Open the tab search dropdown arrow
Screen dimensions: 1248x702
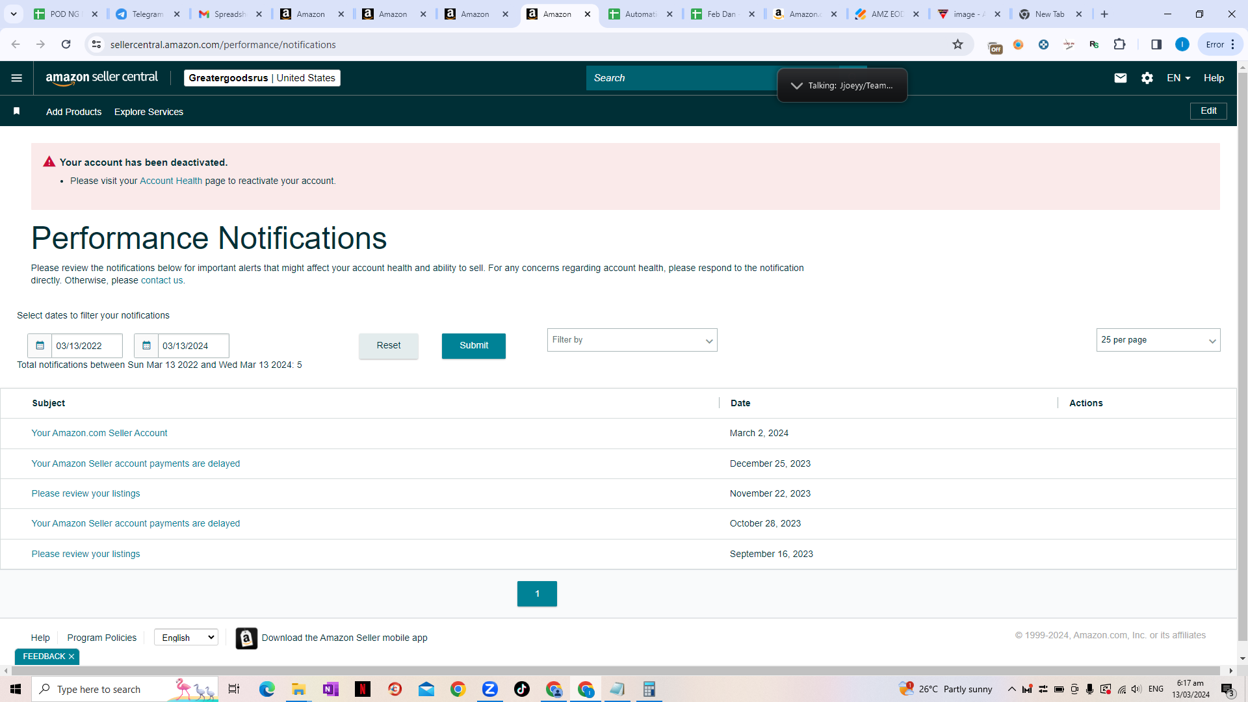pos(13,14)
